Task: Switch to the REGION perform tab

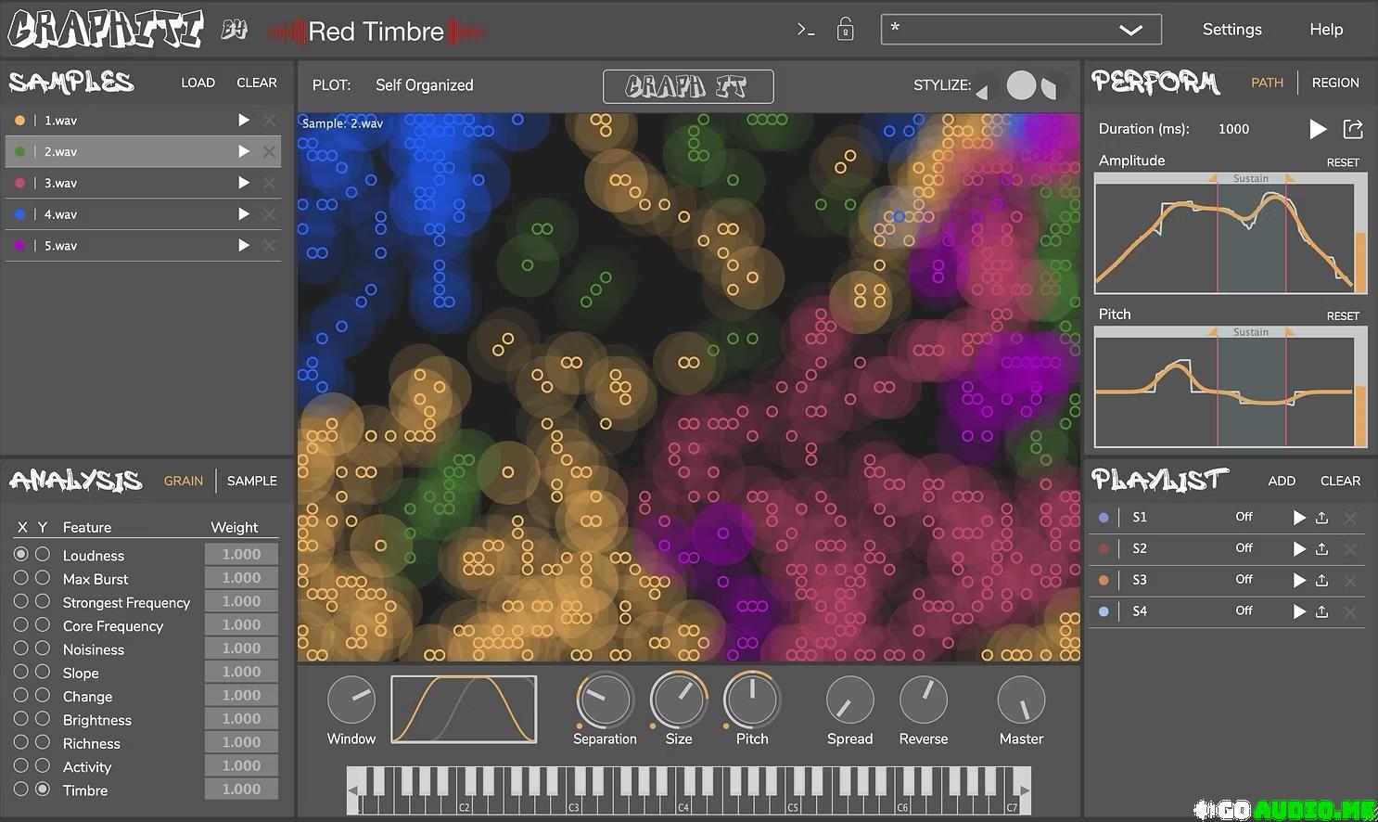Action: click(x=1335, y=83)
